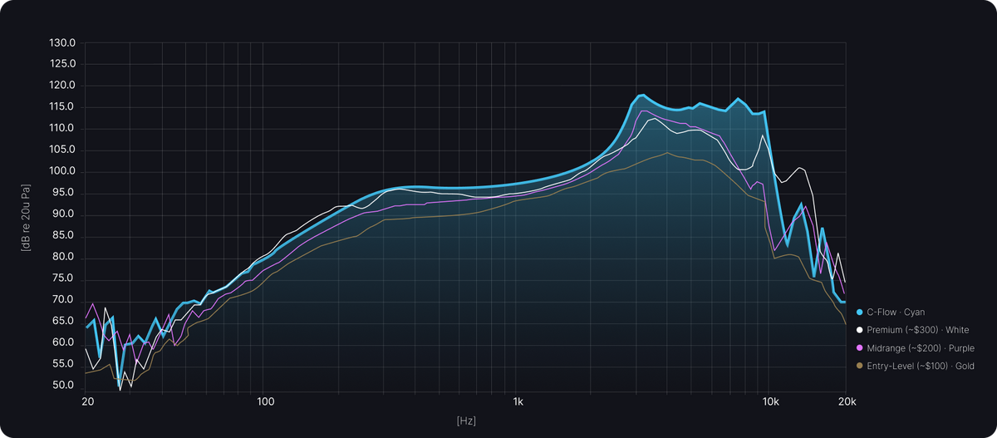Image resolution: width=997 pixels, height=438 pixels.
Task: Click the 85.0 y-axis value
Action: (65, 236)
